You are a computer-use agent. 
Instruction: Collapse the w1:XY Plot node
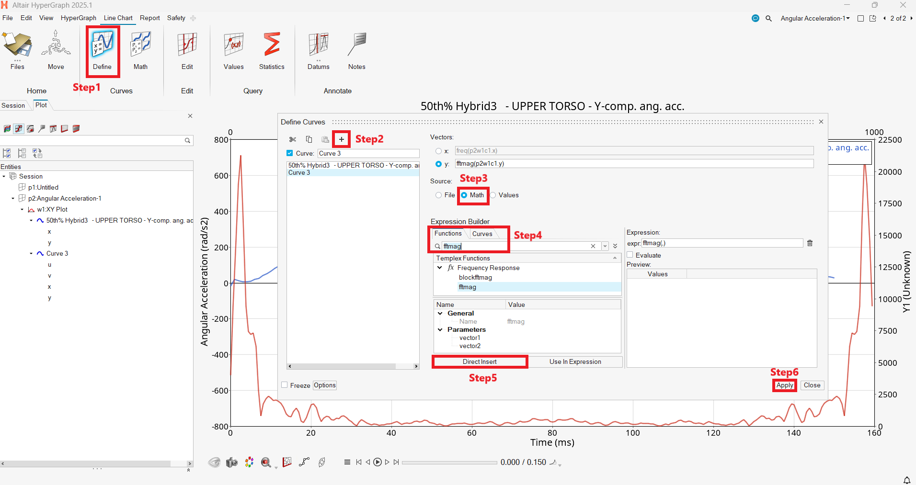tap(22, 209)
